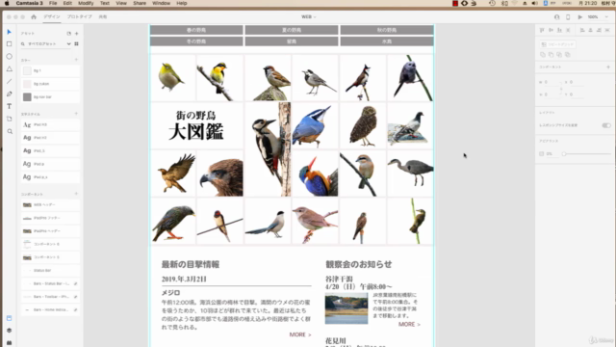Viewport: 616px width, 347px height.
Task: Adjust the opacity slider handle
Action: (564, 154)
